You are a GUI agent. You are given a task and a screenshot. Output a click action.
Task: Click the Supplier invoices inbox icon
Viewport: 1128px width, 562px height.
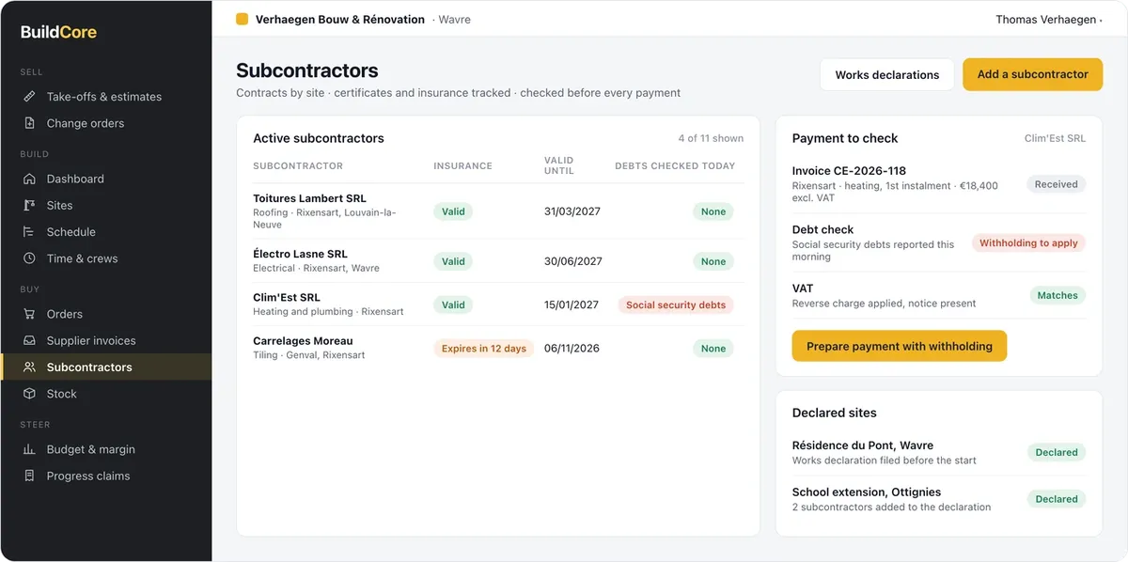pos(29,340)
